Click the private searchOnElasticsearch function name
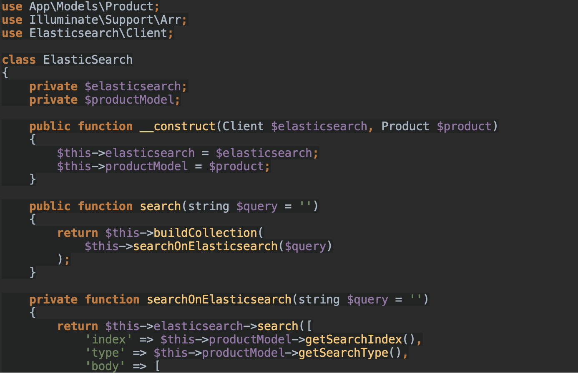 tap(219, 300)
